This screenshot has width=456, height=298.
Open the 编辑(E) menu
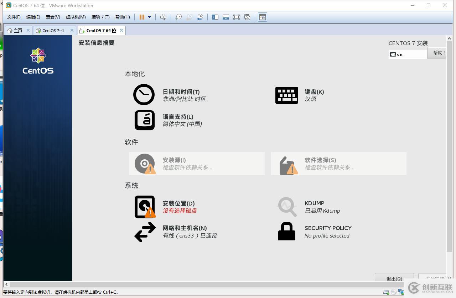[x=33, y=17]
